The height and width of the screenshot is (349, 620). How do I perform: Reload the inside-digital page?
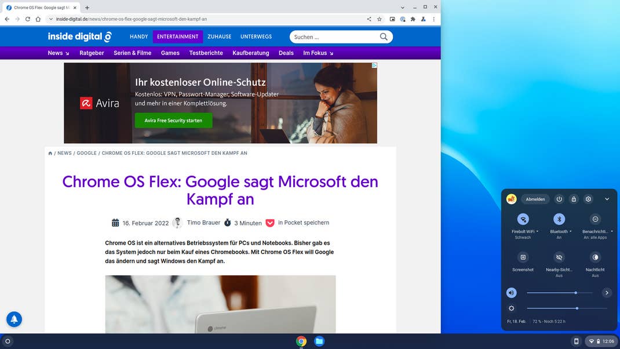28,19
